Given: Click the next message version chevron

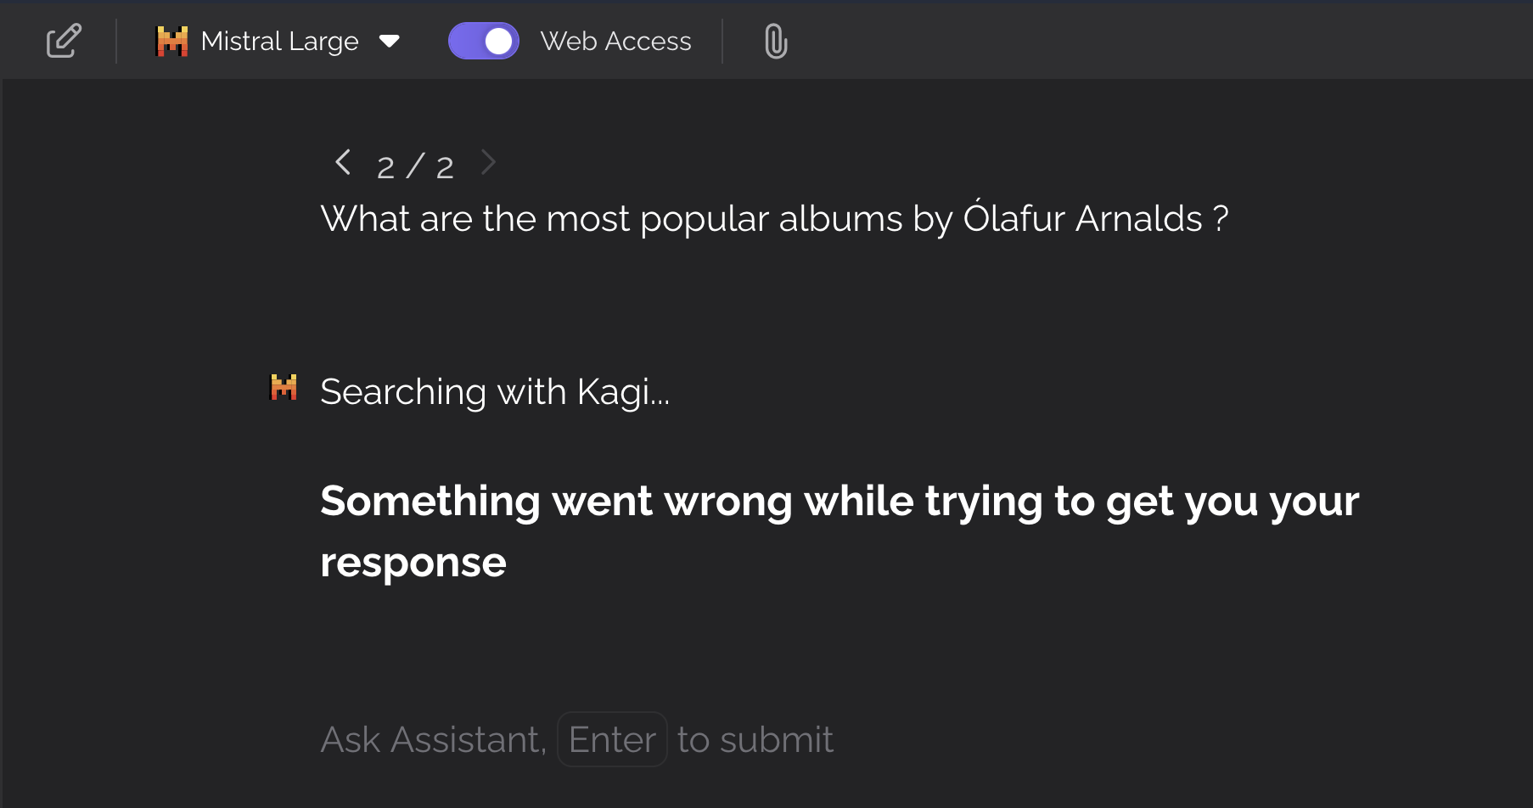Looking at the screenshot, I should pos(488,162).
